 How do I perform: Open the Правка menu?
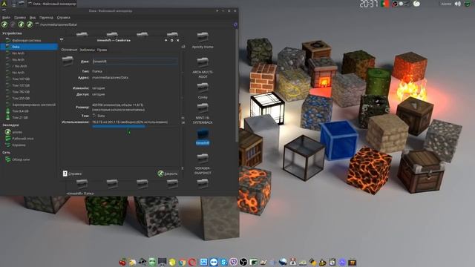click(20, 18)
